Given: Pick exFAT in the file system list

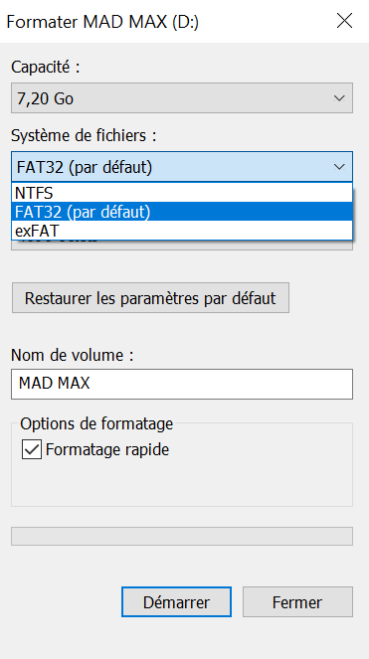Looking at the screenshot, I should [x=182, y=231].
